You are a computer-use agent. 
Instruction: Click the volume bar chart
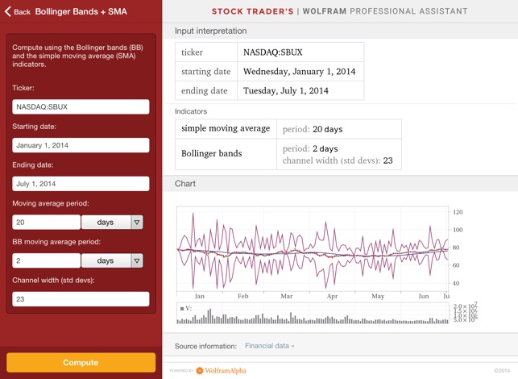[x=313, y=313]
